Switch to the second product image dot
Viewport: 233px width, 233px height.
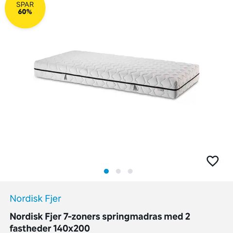coord(118,171)
